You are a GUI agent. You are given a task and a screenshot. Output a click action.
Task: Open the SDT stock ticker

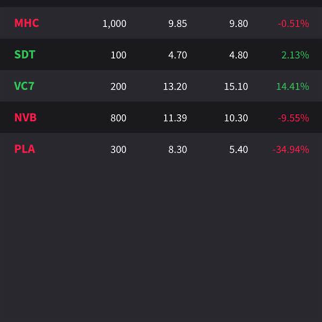tap(25, 54)
